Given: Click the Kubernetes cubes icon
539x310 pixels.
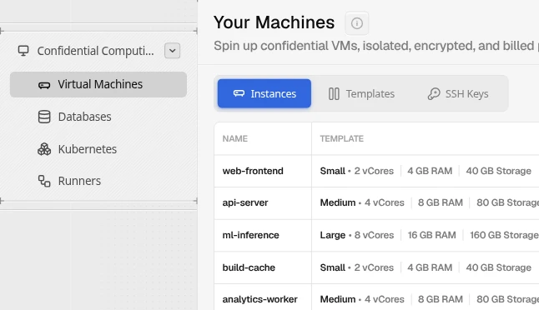Looking at the screenshot, I should tap(44, 149).
